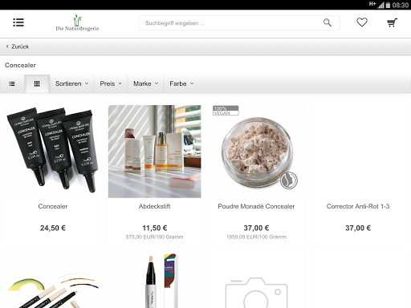Open the Abdeckstift product image

click(x=155, y=152)
